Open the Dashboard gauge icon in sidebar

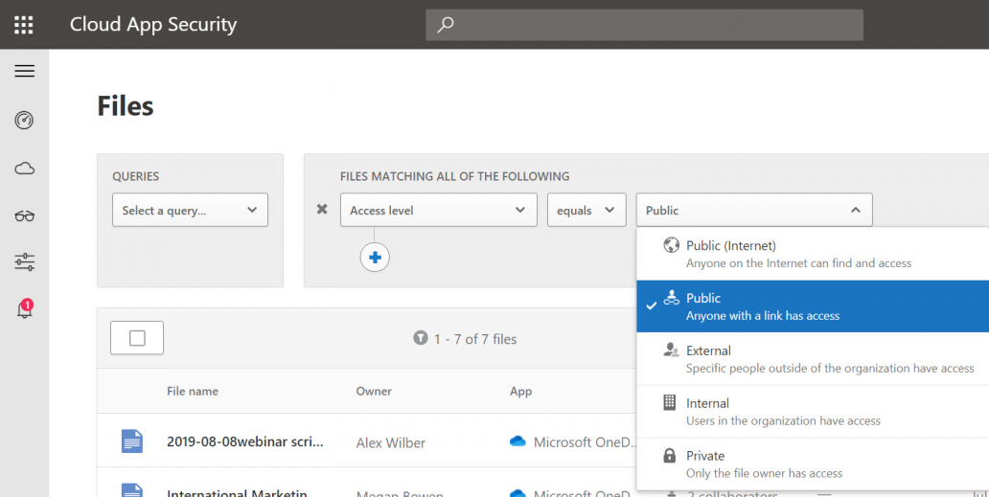tap(24, 120)
